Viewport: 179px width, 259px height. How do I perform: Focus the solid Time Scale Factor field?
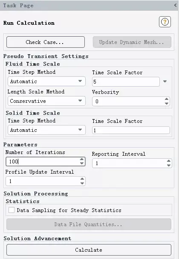(131, 130)
